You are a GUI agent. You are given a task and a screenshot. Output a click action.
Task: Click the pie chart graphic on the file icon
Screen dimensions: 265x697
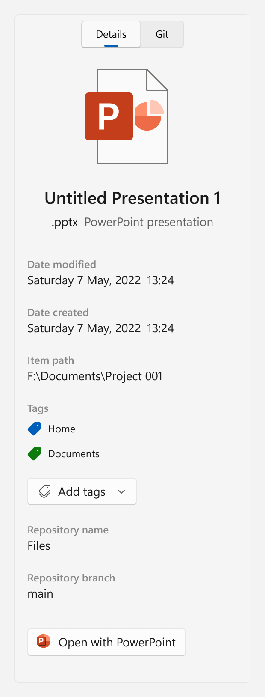[150, 115]
